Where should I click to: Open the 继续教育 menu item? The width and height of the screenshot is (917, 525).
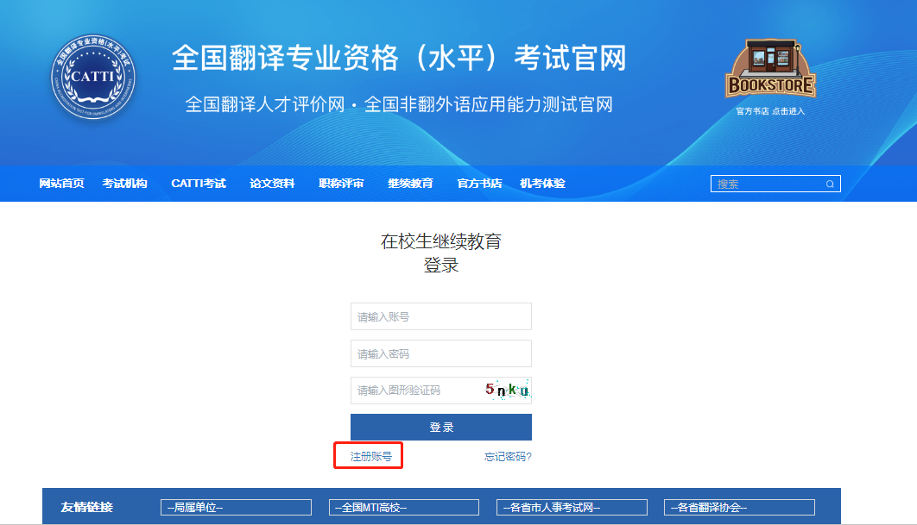[x=410, y=184]
